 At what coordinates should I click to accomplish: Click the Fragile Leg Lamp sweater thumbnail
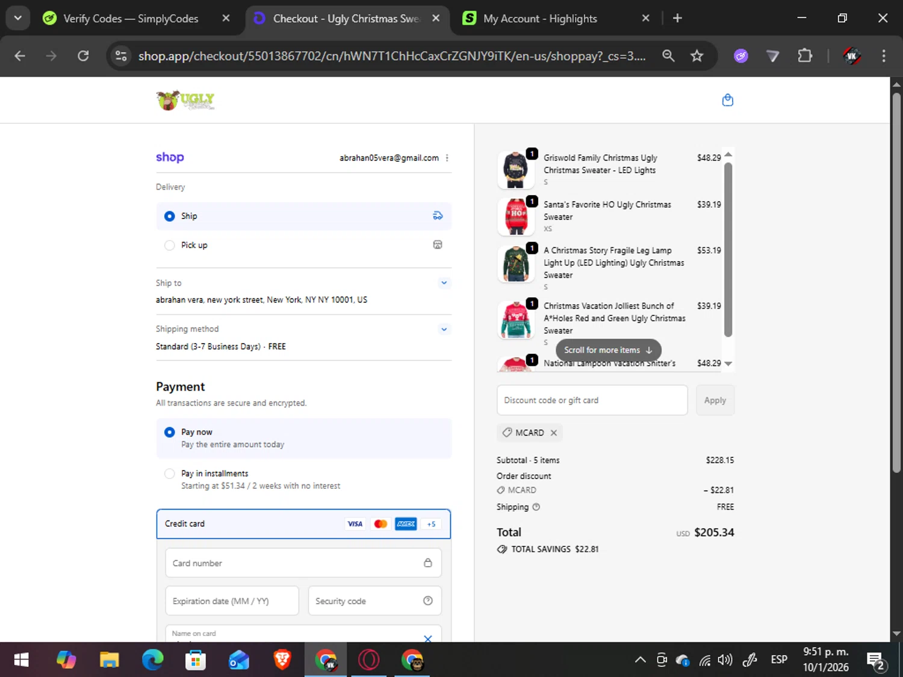point(516,264)
